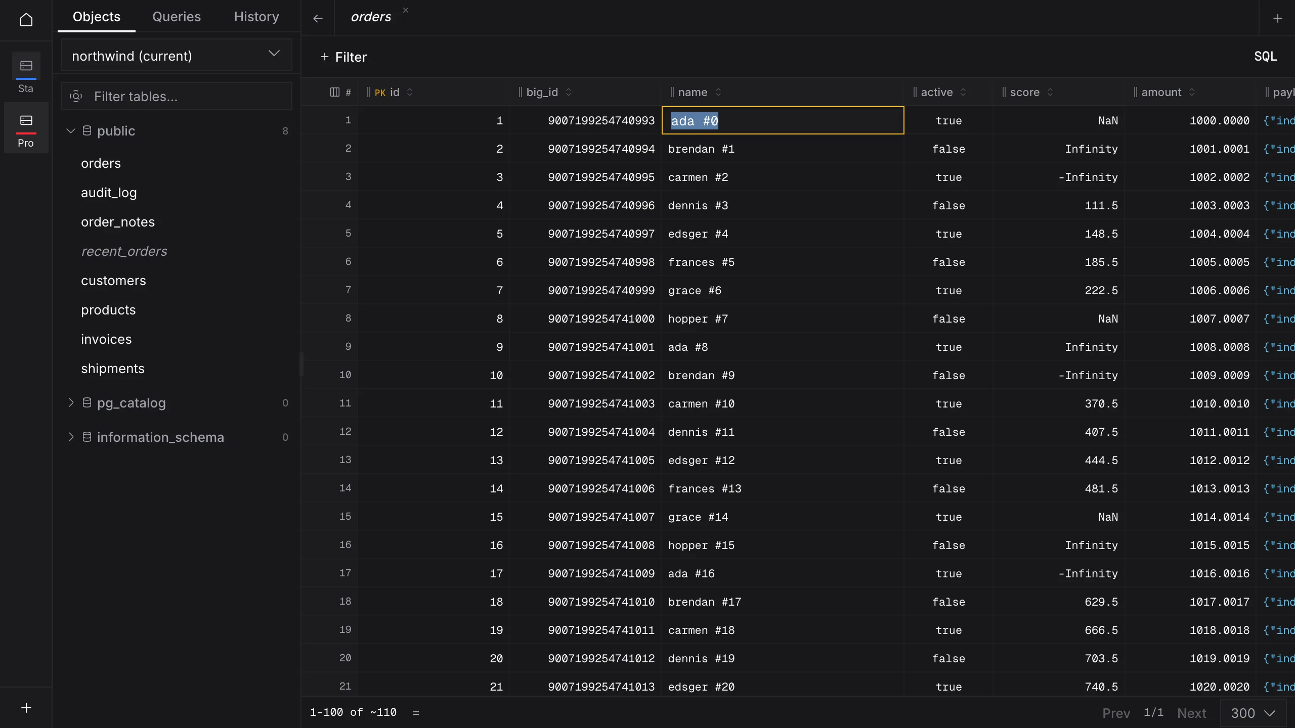This screenshot has width=1295, height=728.
Task: Expand the information_schema schema
Action: [71, 437]
